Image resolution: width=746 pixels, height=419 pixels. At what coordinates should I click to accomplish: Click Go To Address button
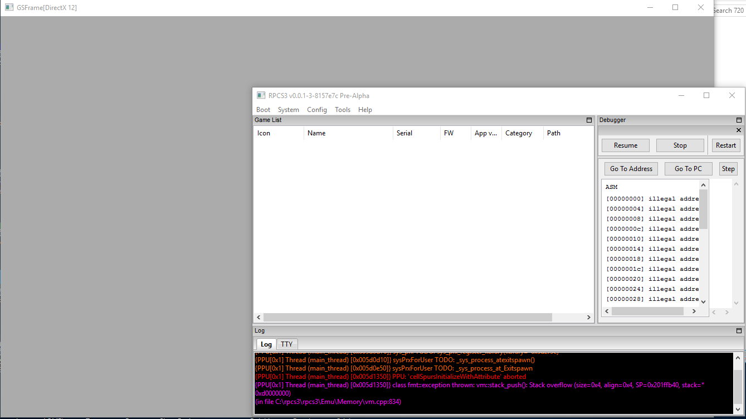pyautogui.click(x=631, y=169)
